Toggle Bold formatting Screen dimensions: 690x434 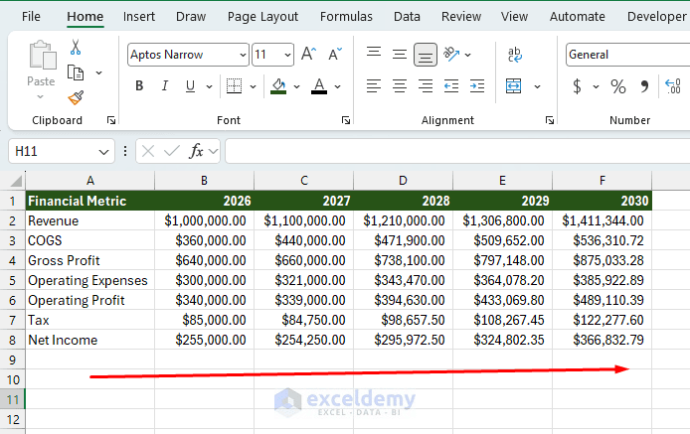tap(139, 86)
